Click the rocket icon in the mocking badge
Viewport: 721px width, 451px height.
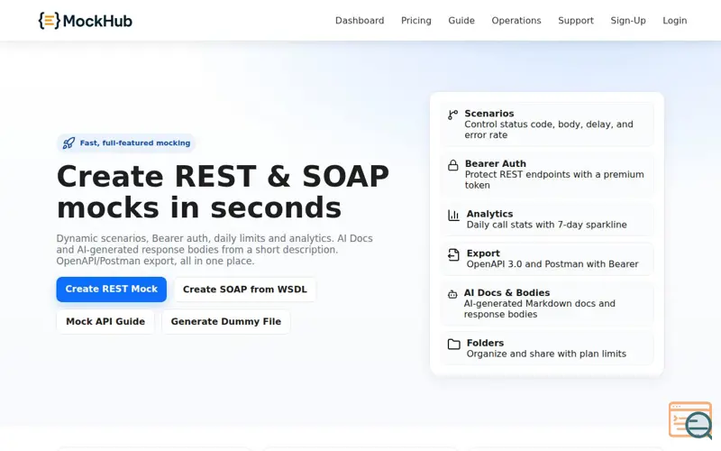pyautogui.click(x=68, y=143)
